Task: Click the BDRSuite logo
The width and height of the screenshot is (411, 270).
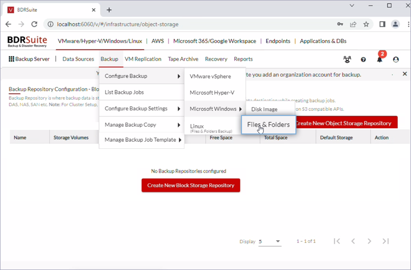Action: click(27, 42)
